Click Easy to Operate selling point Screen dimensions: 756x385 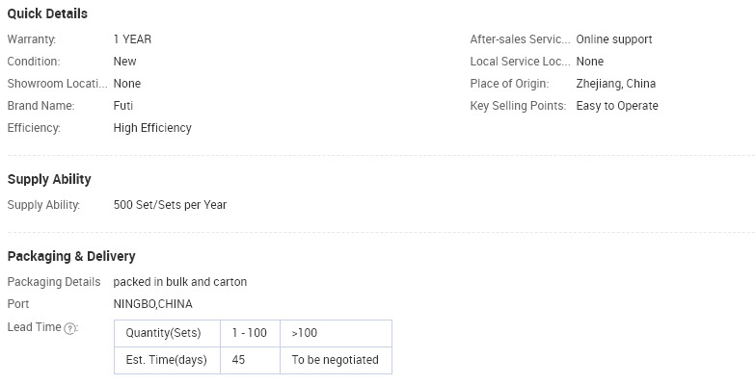coord(617,106)
